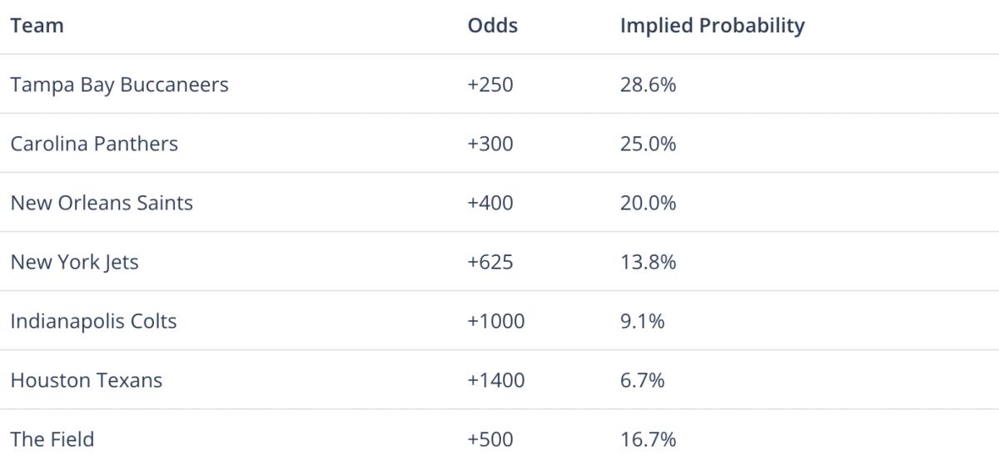The image size is (999, 463).
Task: Click the Team column header
Action: pyautogui.click(x=37, y=26)
